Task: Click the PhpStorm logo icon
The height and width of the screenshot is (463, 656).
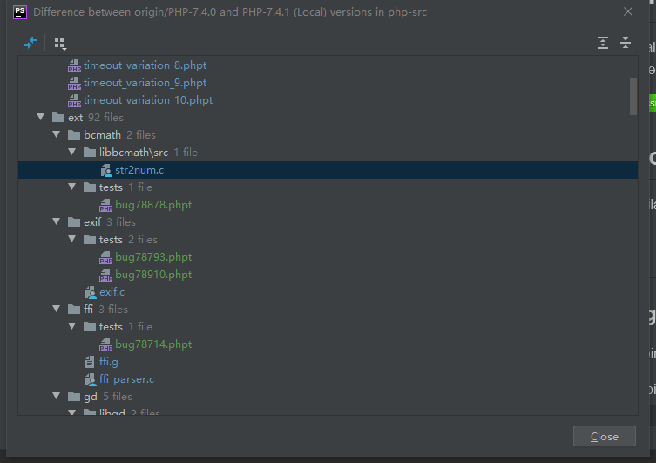Action: pyautogui.click(x=20, y=11)
